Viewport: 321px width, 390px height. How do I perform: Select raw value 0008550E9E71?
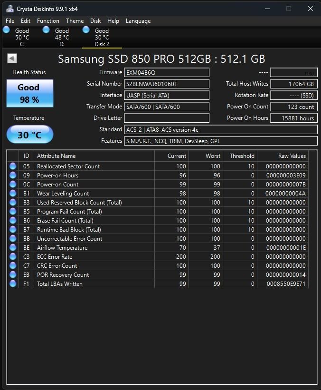[x=286, y=284]
